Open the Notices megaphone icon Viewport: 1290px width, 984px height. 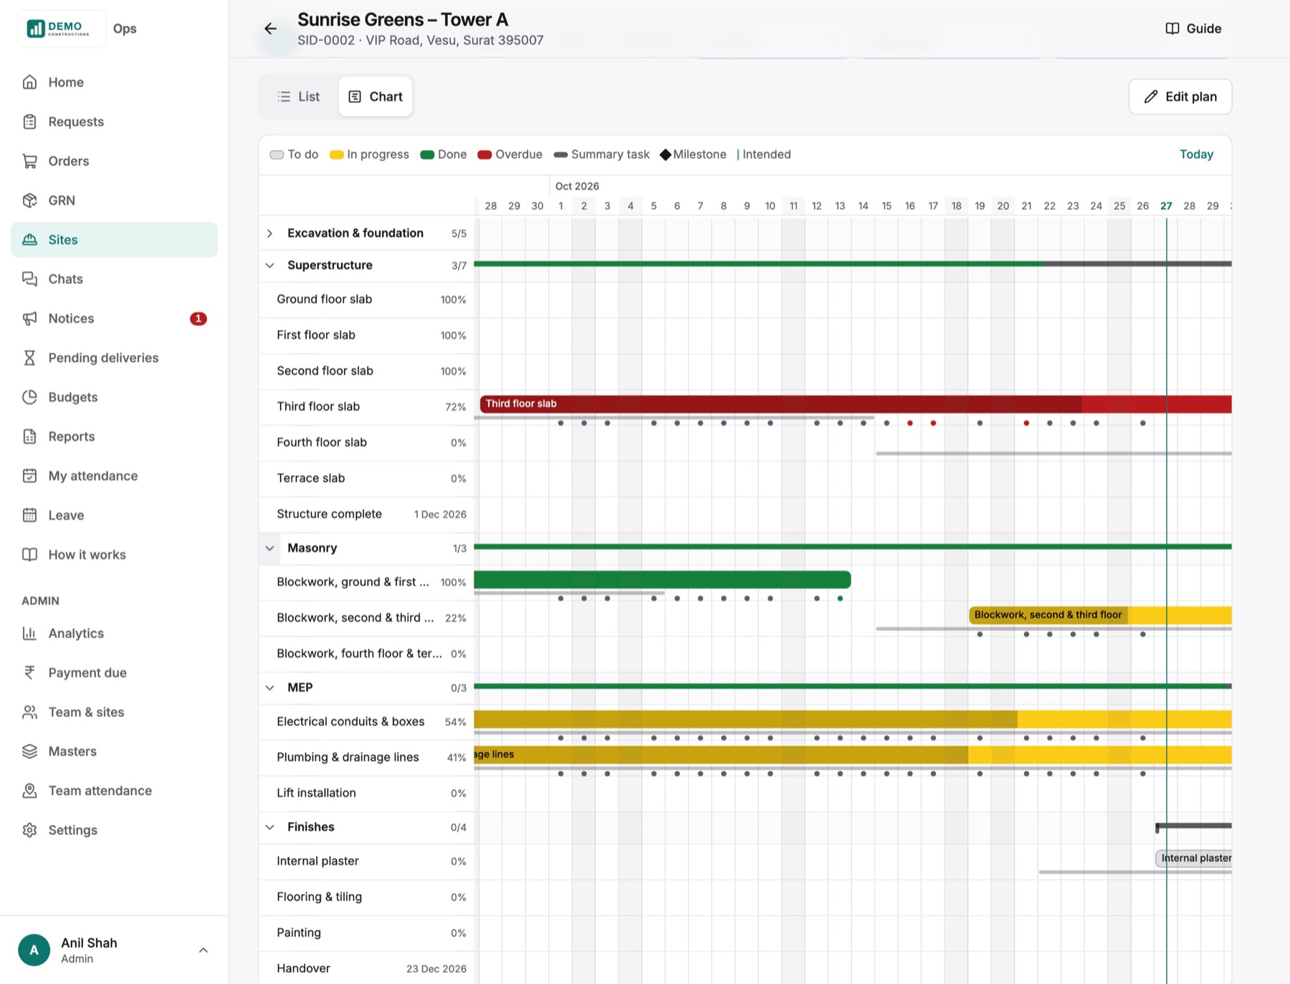(29, 319)
